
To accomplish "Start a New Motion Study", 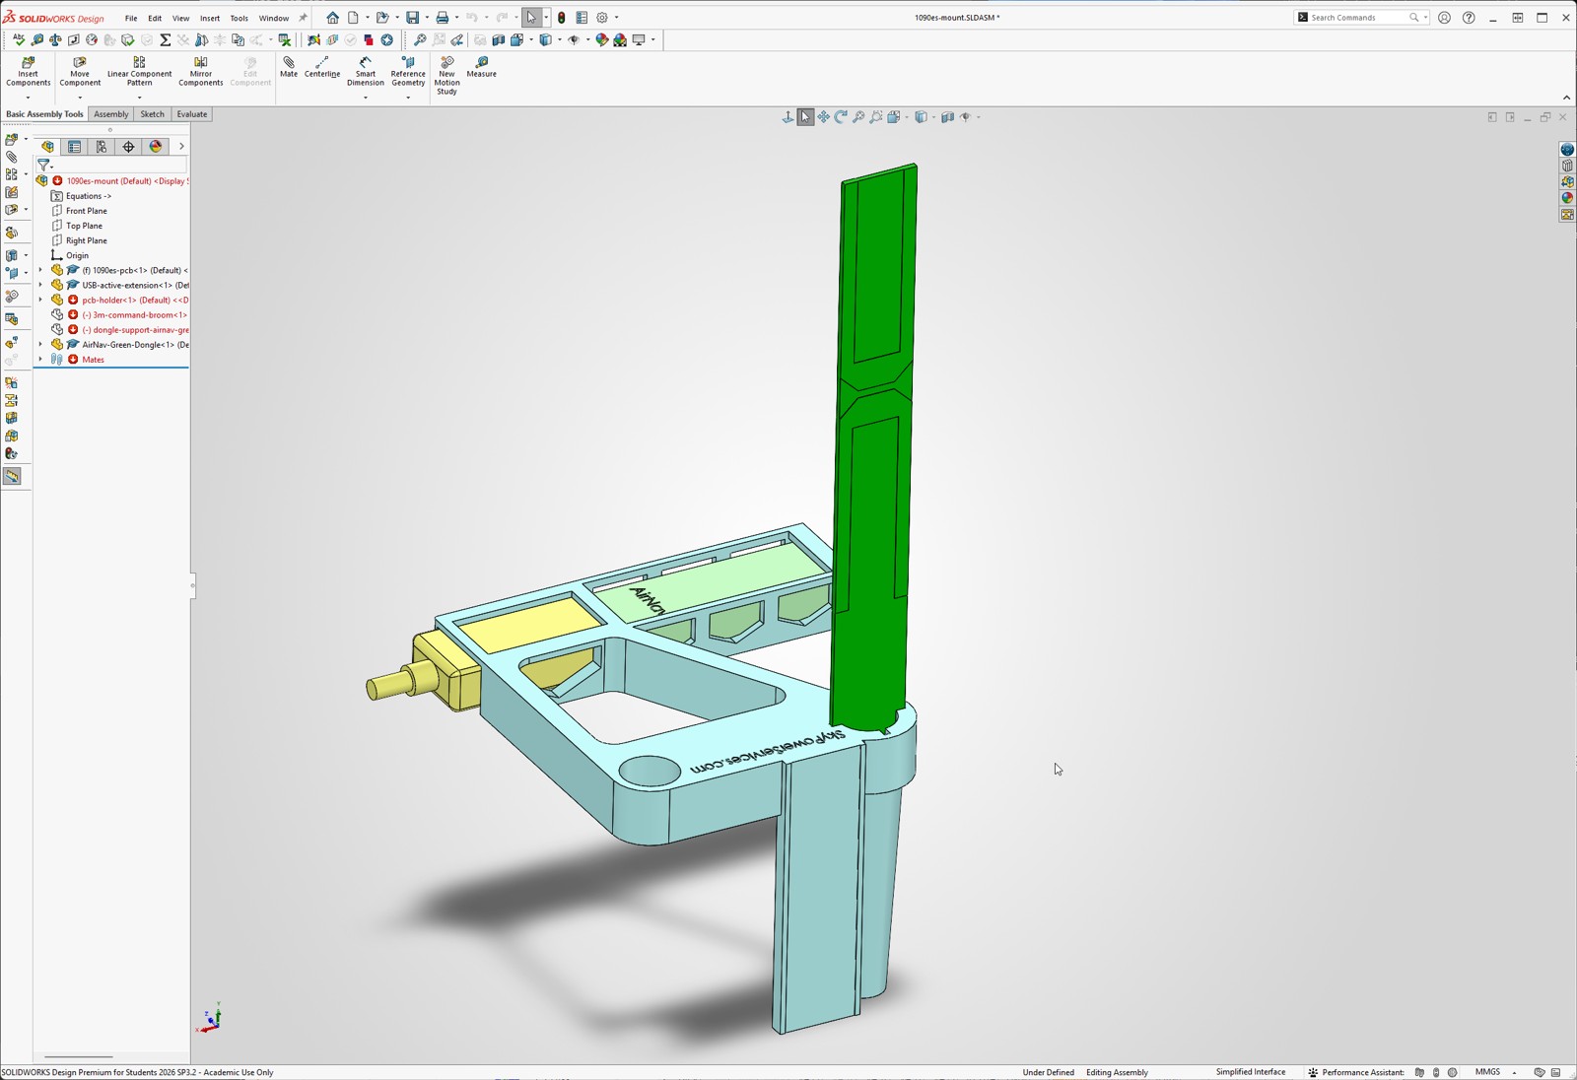I will 446,76.
